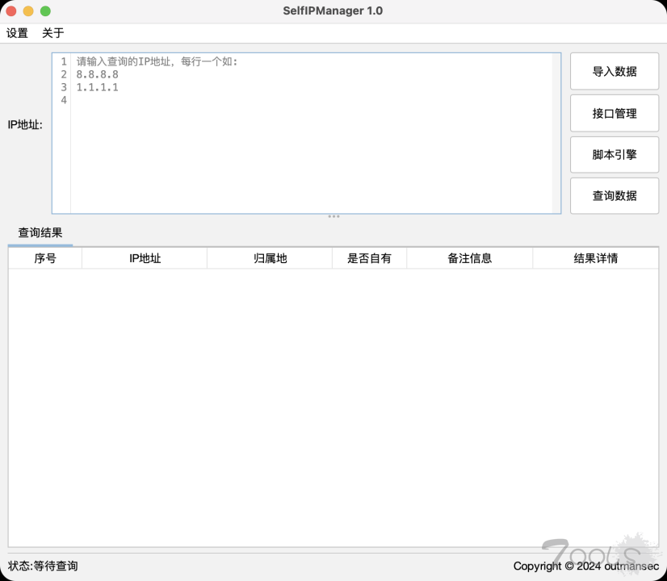Click the 是否自有 column header
This screenshot has height=581, width=667.
click(369, 257)
